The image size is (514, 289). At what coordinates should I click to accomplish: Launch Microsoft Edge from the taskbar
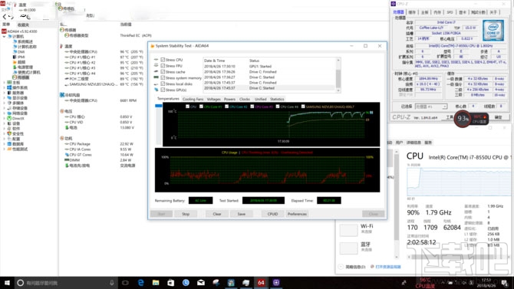(141, 282)
